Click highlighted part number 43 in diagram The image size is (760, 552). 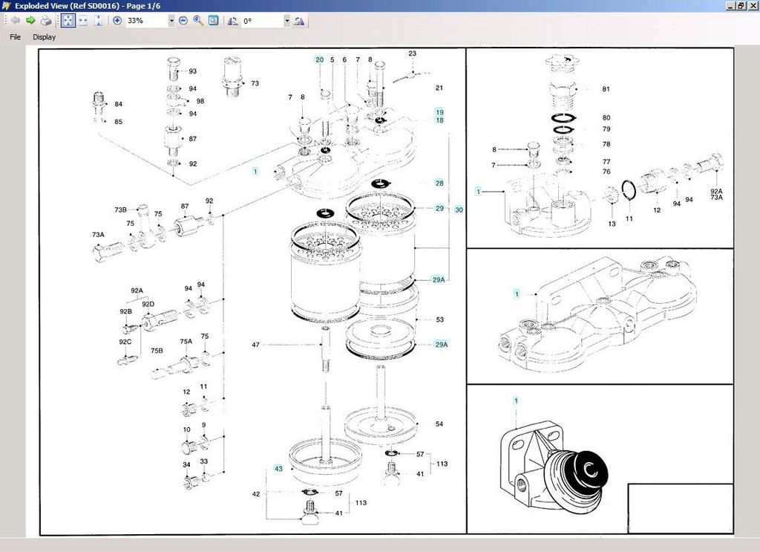point(278,469)
